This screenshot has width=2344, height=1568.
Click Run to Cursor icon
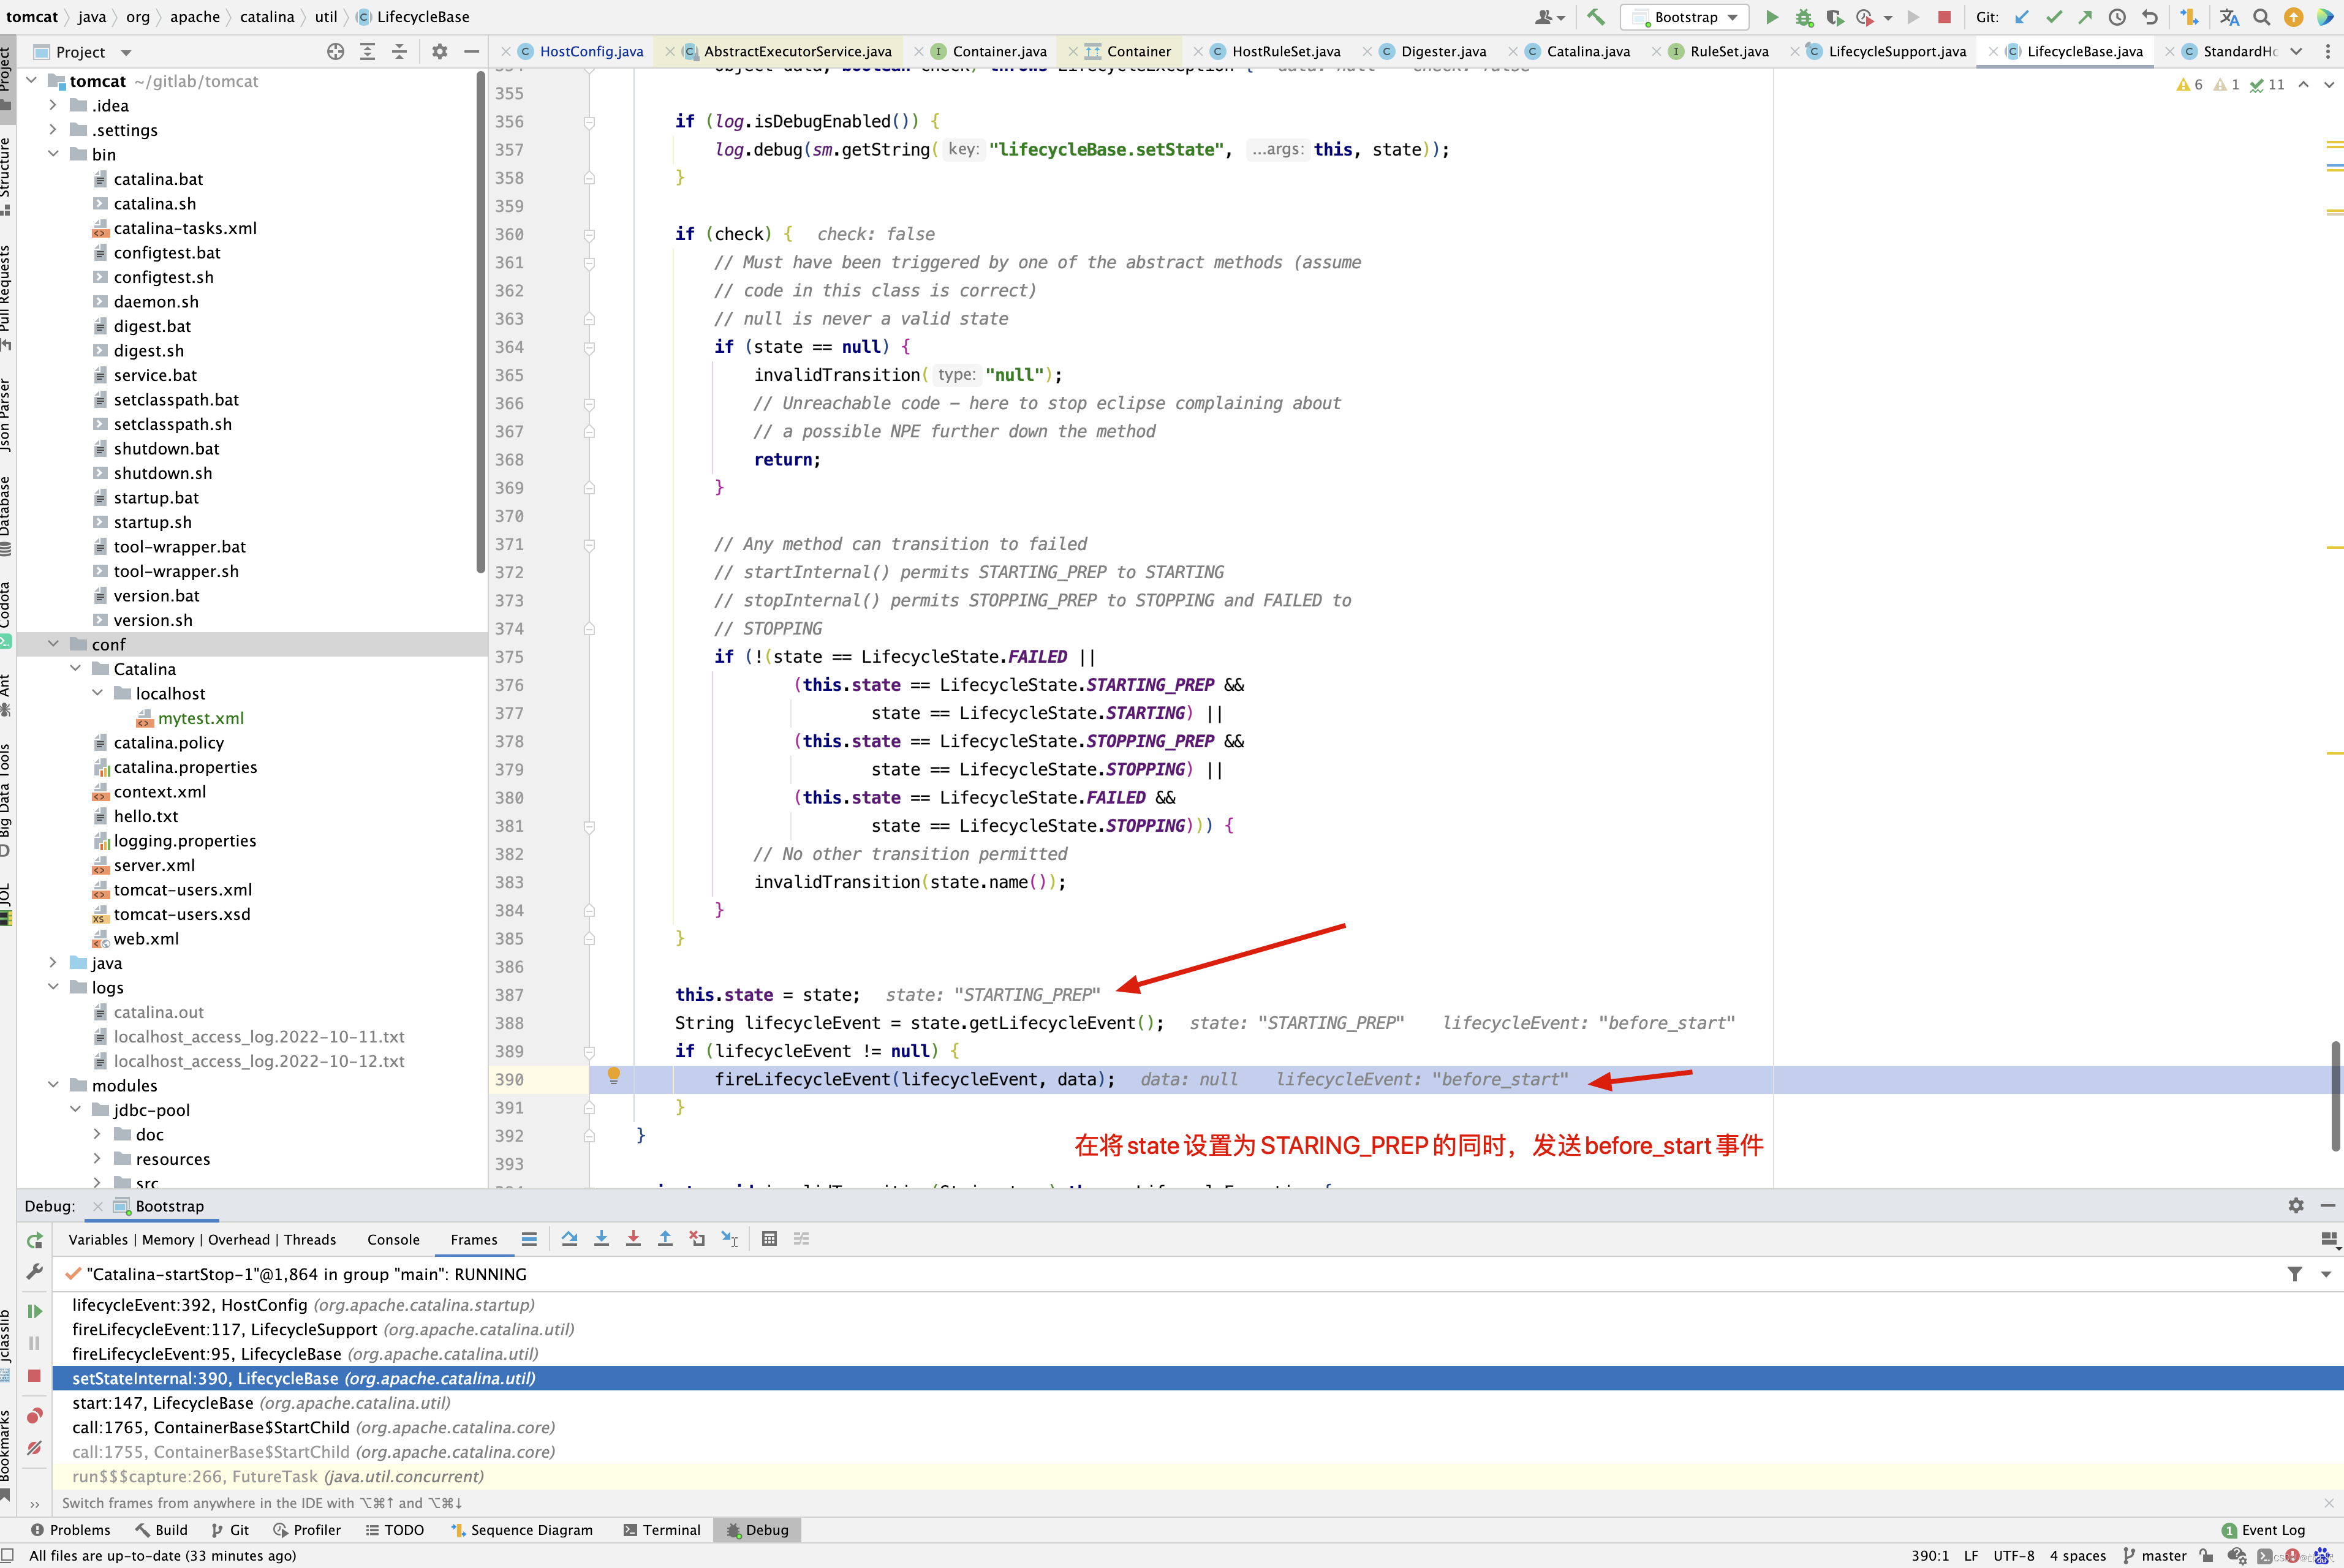(729, 1239)
